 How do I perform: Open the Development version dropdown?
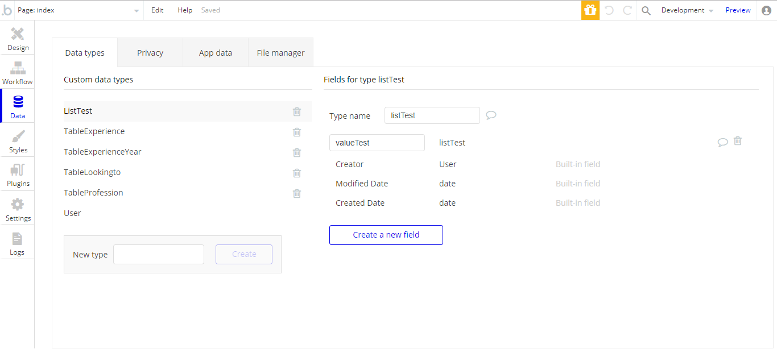tap(687, 10)
